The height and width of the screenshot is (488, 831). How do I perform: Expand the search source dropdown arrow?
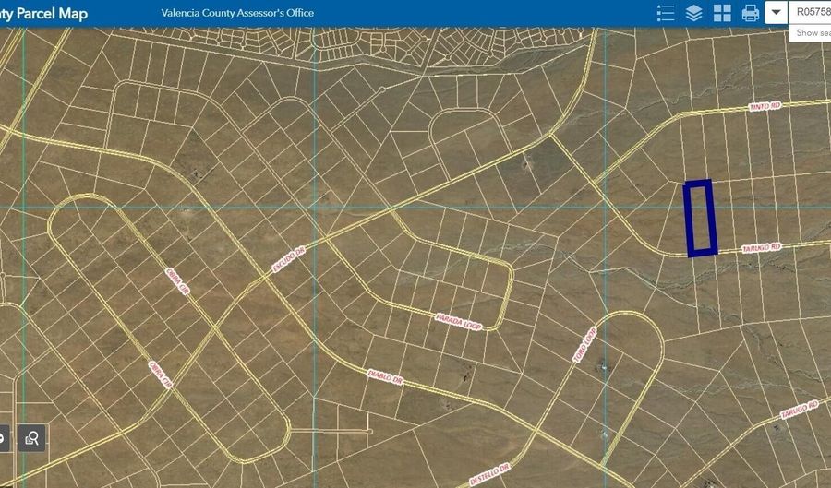tap(776, 12)
